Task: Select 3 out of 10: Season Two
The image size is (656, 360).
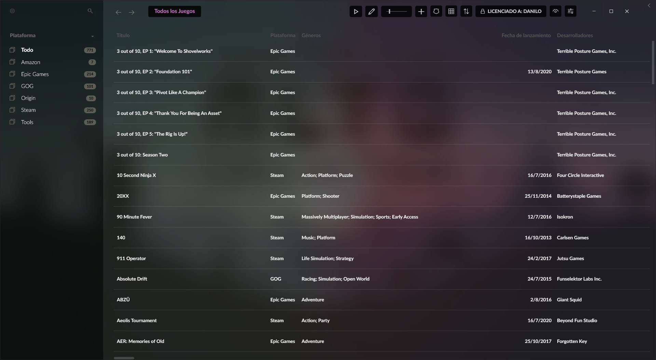Action: click(382, 155)
